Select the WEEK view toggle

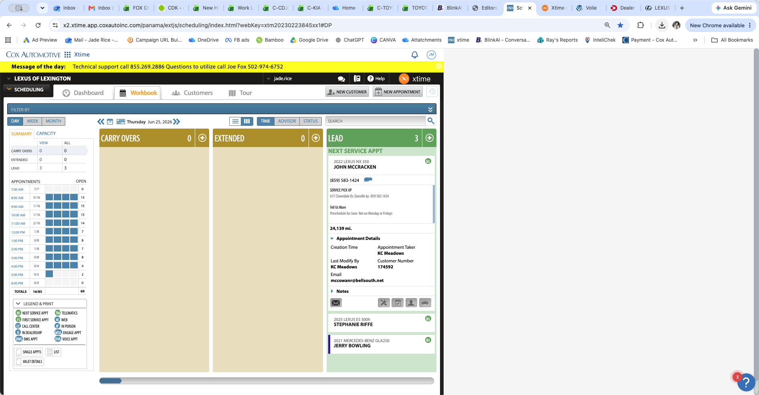click(32, 121)
